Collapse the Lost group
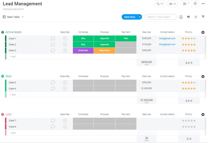 coord(3,114)
